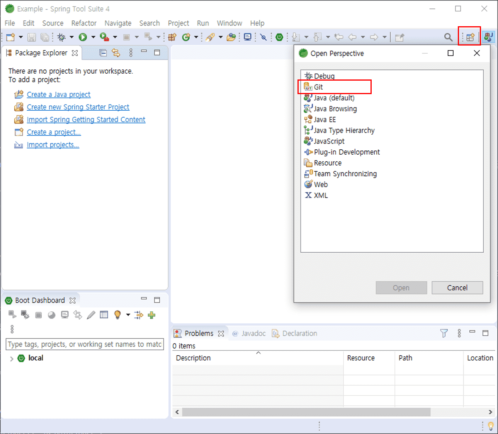This screenshot has width=498, height=434.
Task: Open the Refactor menu
Action: [84, 23]
